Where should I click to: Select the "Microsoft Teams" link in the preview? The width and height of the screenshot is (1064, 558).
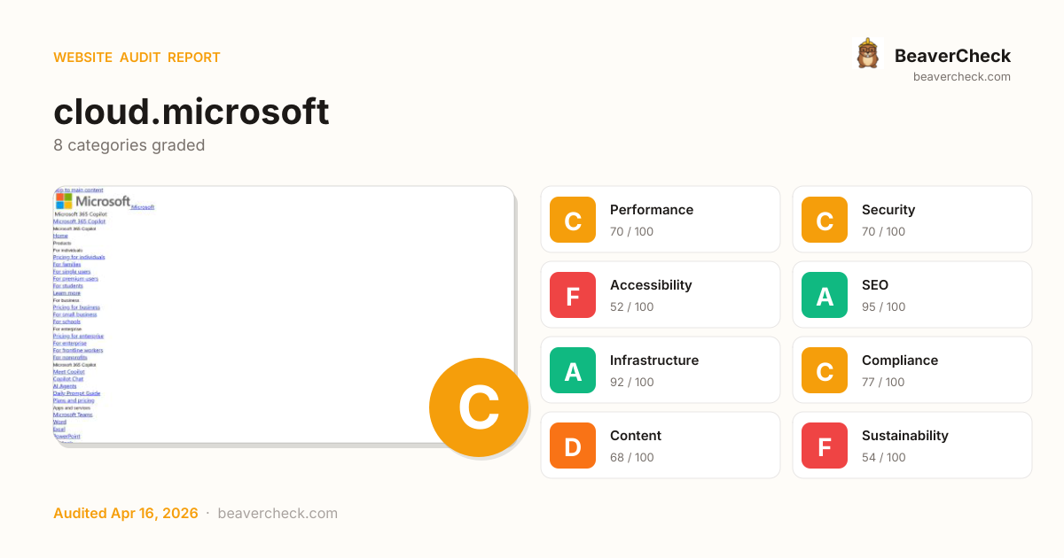(73, 415)
